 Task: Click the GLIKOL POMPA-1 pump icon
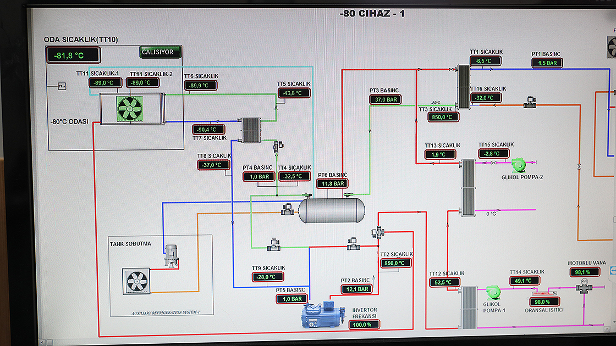point(491,292)
